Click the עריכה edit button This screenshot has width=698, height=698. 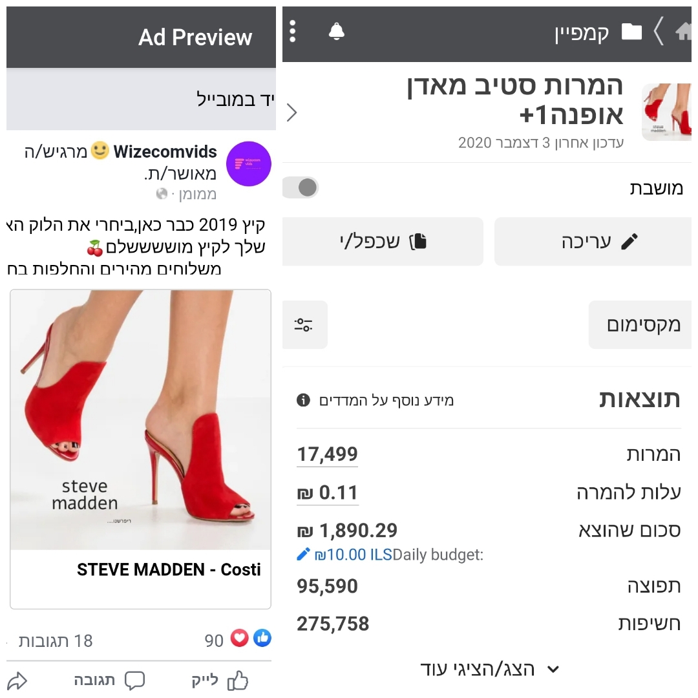click(593, 241)
